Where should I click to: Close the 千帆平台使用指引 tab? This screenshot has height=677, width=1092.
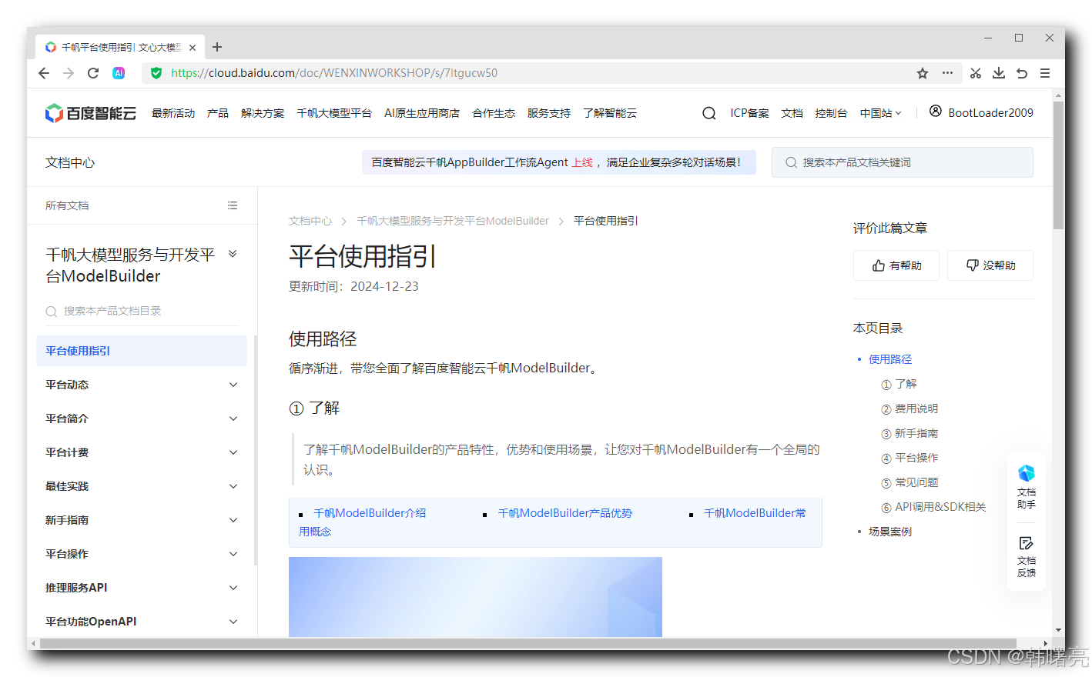pos(193,48)
